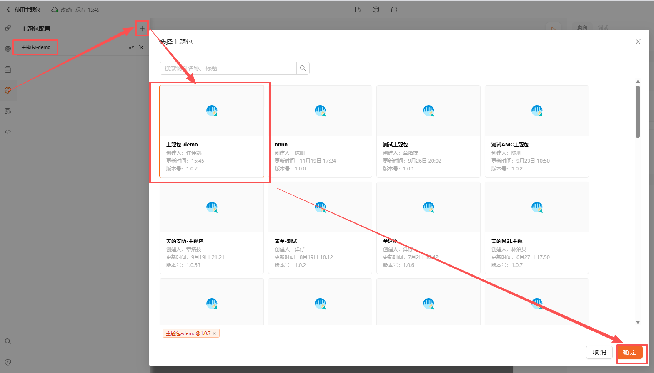Remove 主题包-demo using the X icon in the list
Image resolution: width=654 pixels, height=373 pixels.
[141, 47]
